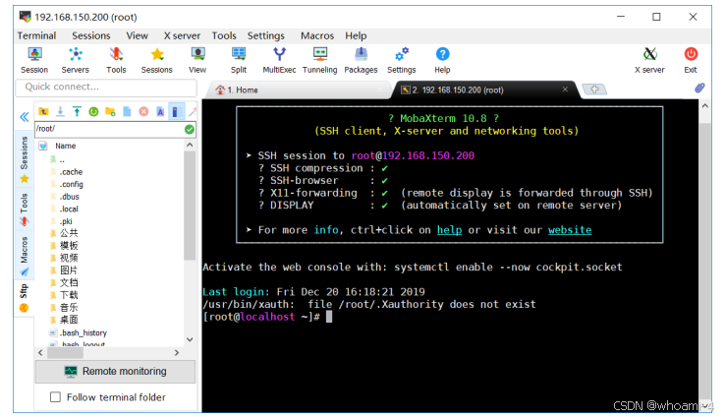Open the Sessions menu
The height and width of the screenshot is (419, 726).
click(91, 35)
